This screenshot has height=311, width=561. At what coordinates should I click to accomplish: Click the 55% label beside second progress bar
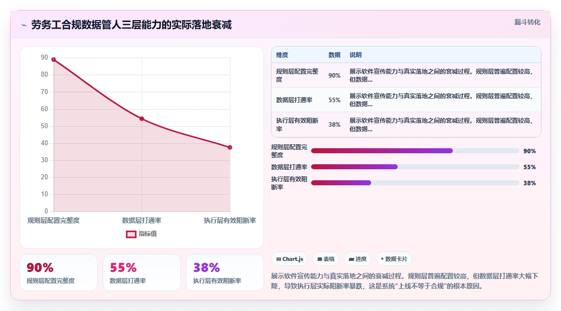[x=529, y=167]
